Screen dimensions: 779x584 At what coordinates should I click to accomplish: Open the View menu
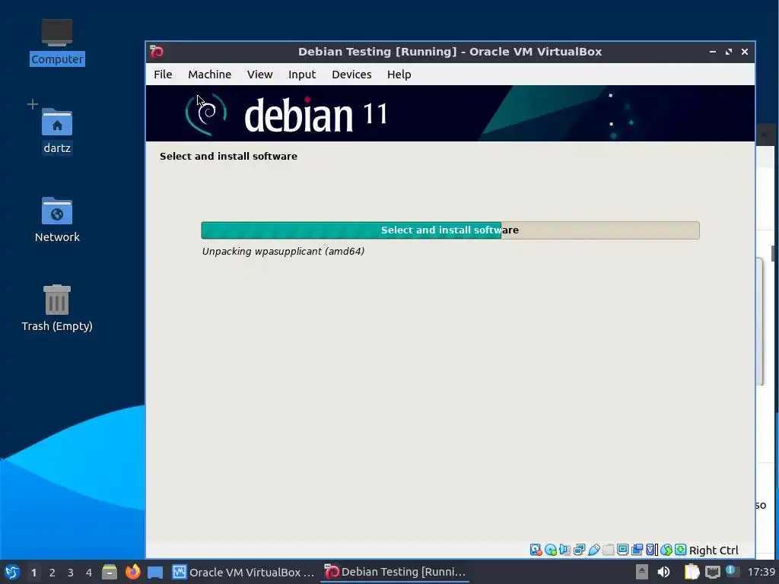point(260,75)
